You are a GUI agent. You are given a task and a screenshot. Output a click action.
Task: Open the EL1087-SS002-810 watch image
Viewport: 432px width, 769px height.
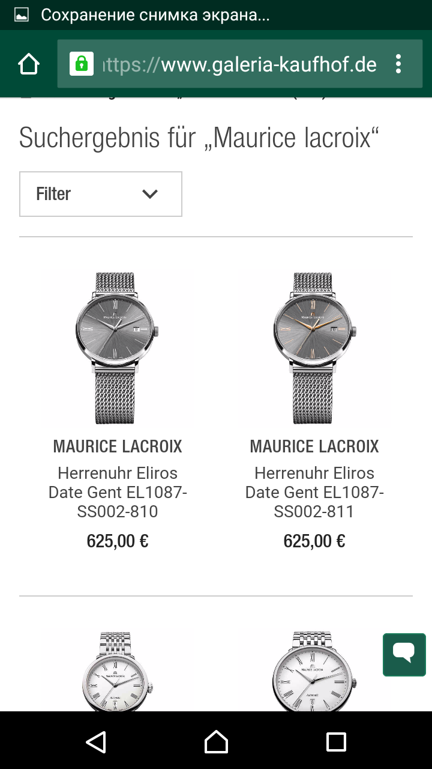tap(118, 348)
